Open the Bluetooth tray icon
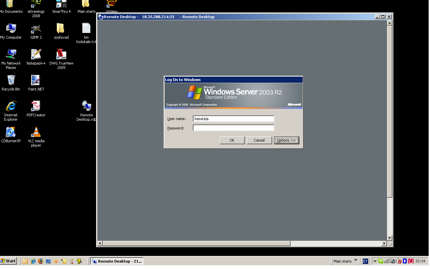430x269 pixels. pos(405,261)
